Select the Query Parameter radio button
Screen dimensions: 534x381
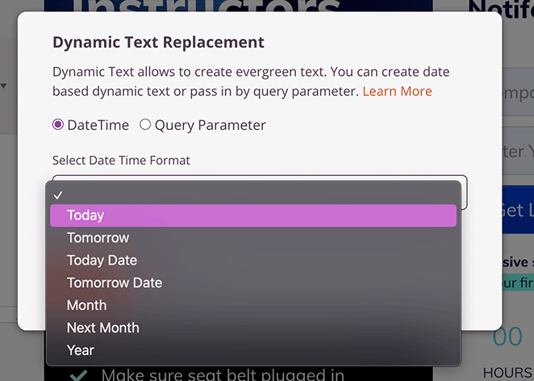tap(145, 125)
